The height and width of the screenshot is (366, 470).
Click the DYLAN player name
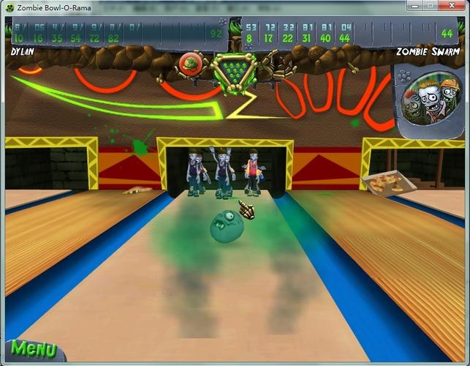point(22,52)
